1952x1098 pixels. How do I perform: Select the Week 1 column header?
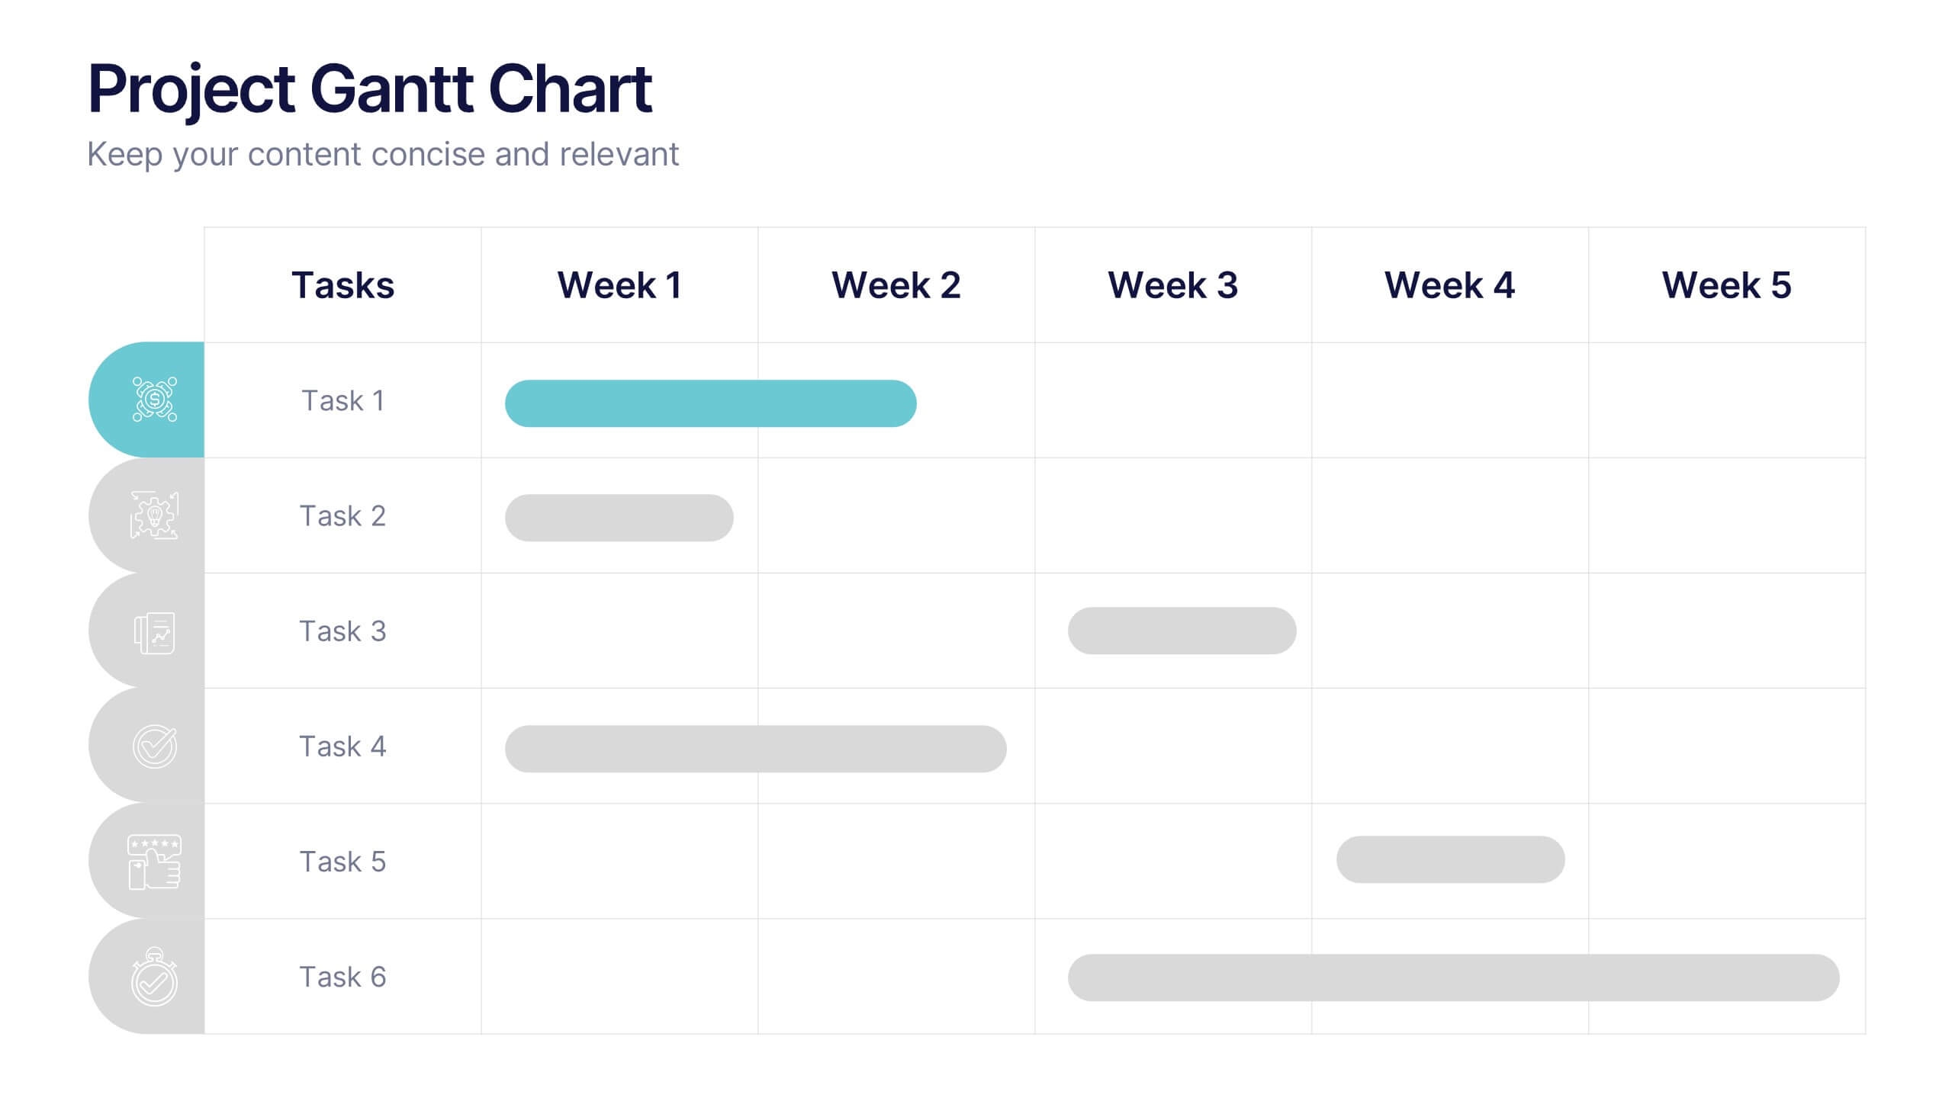coord(619,285)
